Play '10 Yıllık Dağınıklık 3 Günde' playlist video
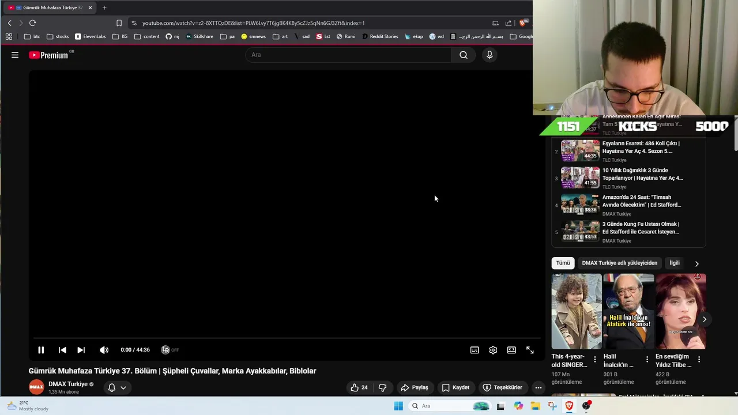 coord(630,178)
